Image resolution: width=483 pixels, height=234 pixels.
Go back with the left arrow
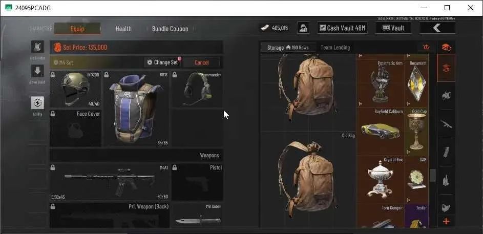[437, 28]
